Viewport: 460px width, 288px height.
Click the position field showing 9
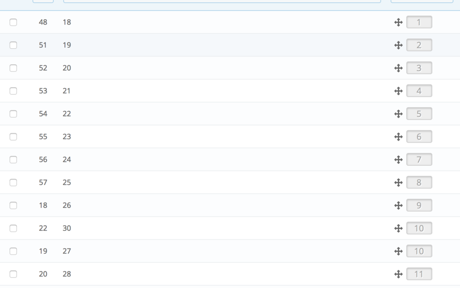(419, 205)
